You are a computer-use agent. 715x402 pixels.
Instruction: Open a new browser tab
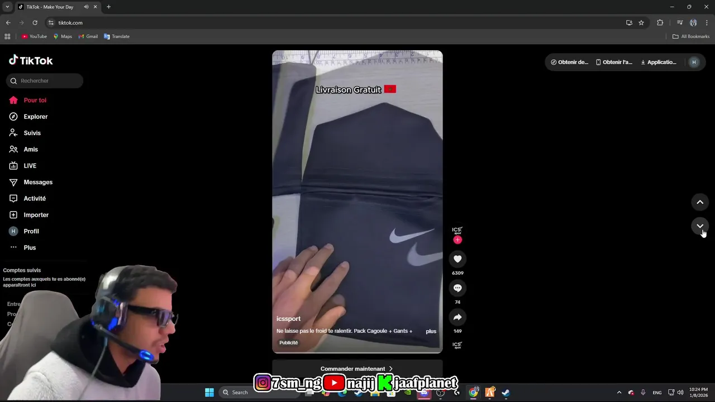[108, 7]
